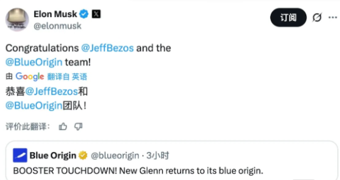Click the Grok slashed-circle icon
Screen dimensions: 340x180
tap(317, 18)
